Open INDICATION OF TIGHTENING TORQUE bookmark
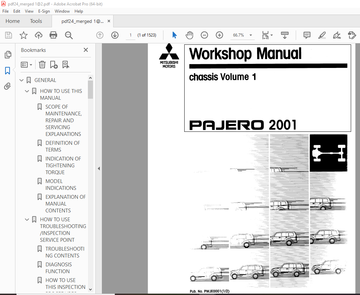Viewport: 360px width, 295px height. coord(63,165)
